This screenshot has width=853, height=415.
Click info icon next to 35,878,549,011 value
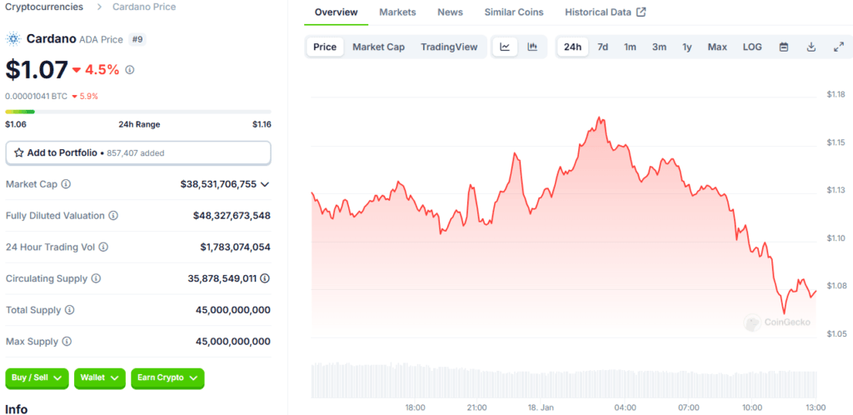265,278
